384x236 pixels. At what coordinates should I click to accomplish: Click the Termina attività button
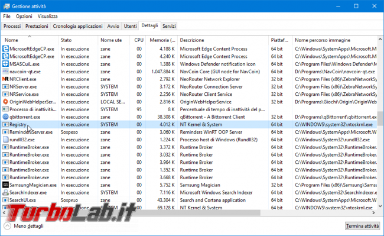363,226
